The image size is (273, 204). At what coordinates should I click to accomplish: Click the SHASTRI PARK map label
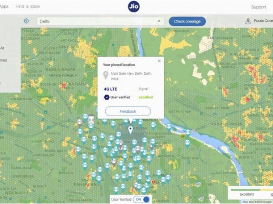(x=217, y=108)
